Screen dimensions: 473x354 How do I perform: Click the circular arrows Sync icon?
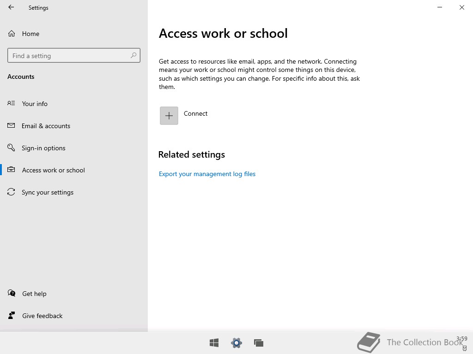pos(11,192)
